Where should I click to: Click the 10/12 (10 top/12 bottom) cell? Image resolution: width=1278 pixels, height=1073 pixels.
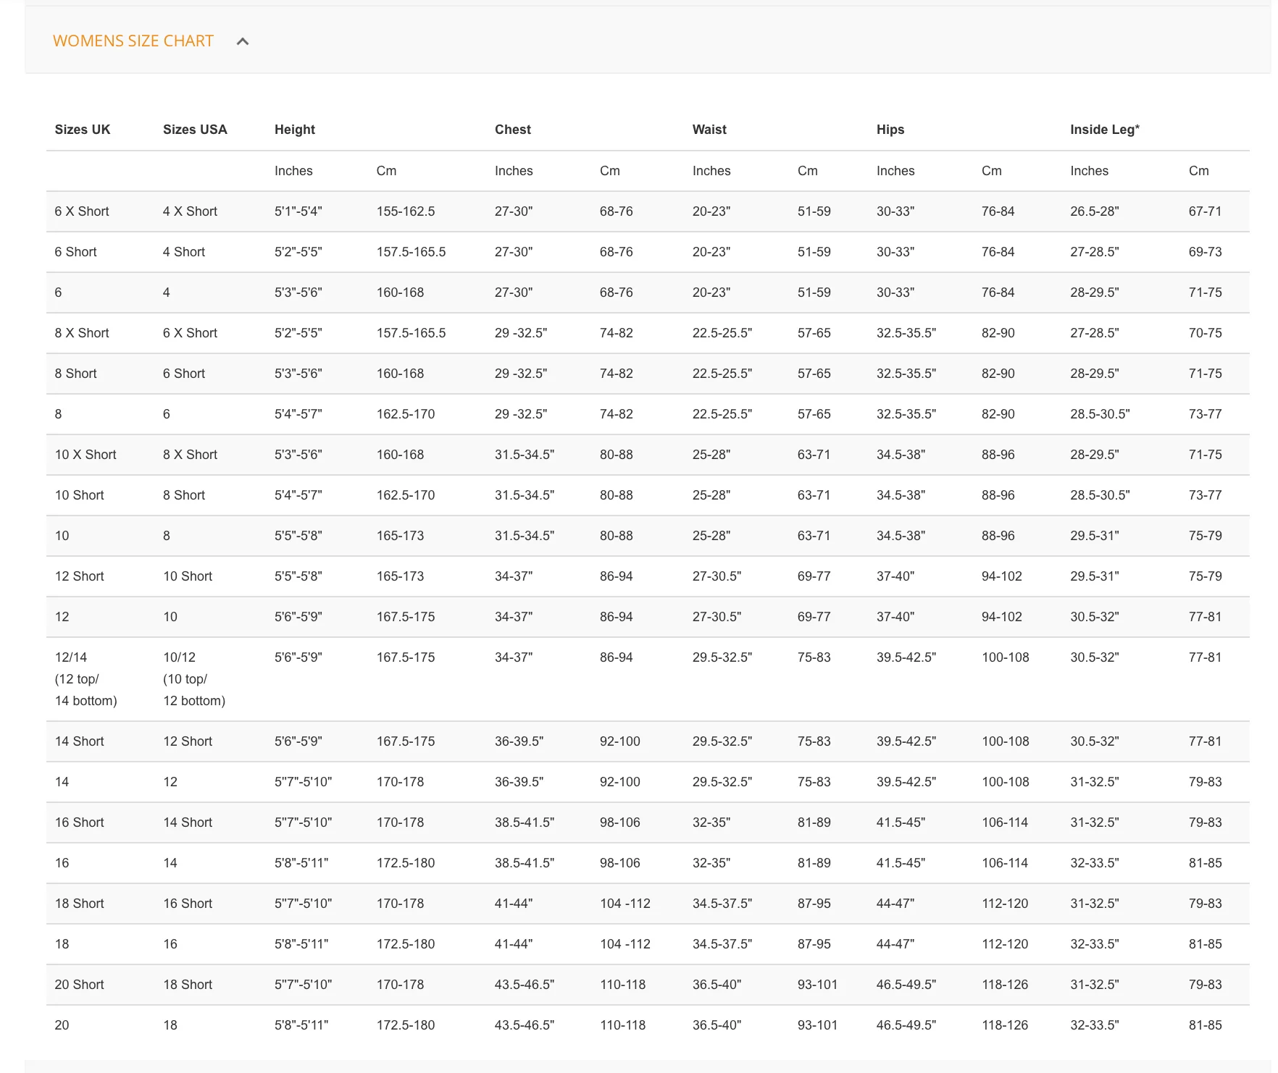[x=194, y=679]
